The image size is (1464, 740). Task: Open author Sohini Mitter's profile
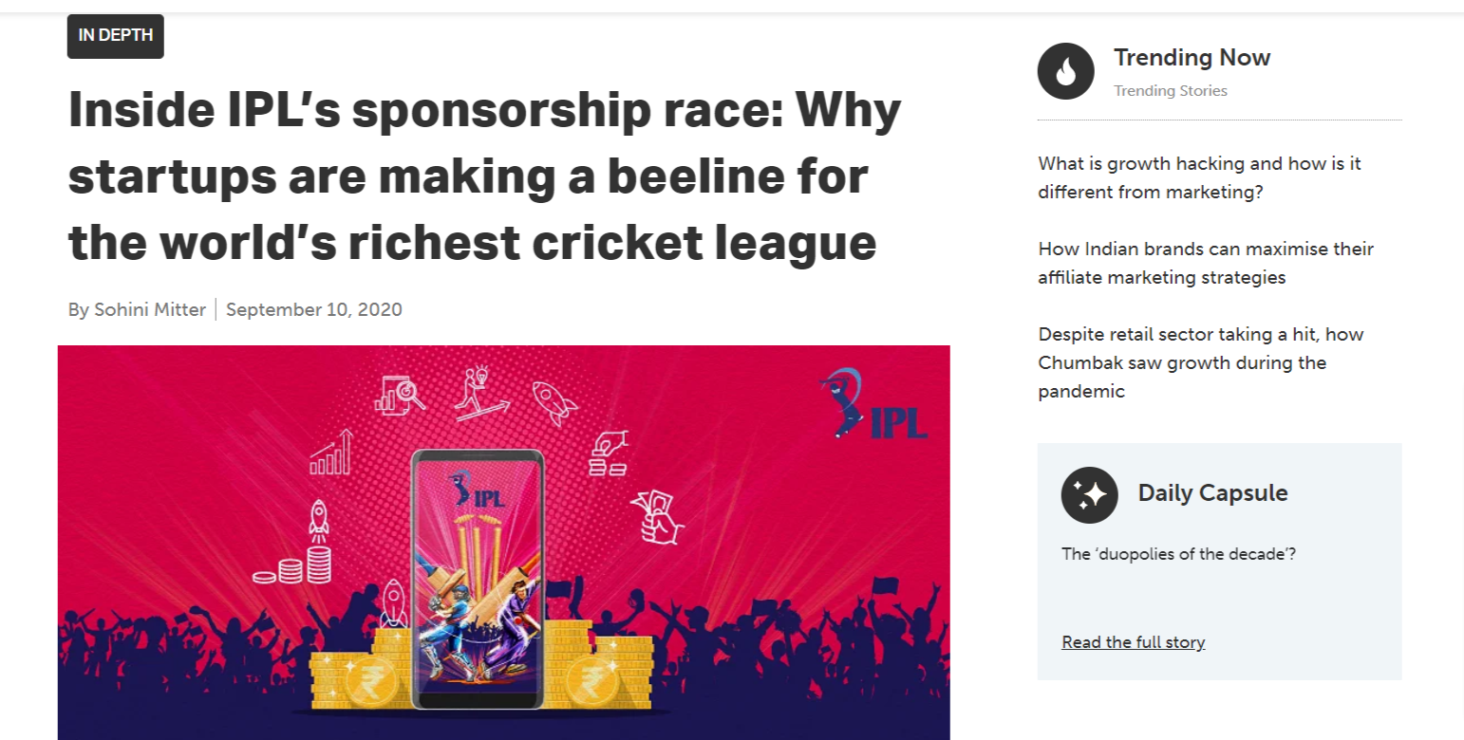[149, 309]
